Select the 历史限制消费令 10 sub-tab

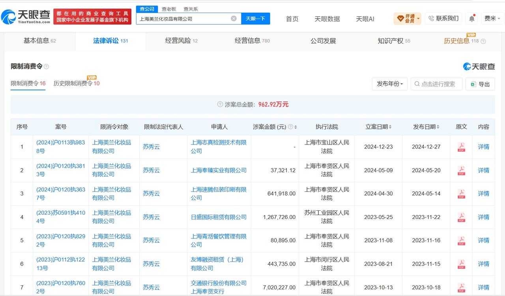(77, 83)
